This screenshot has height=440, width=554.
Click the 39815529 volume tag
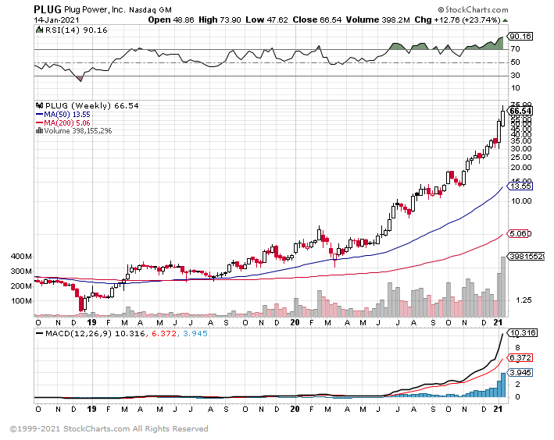526,257
